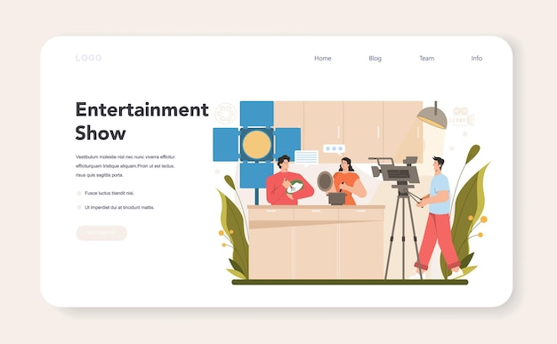Click the mixing bowl held by the host
This screenshot has width=557, height=344.
click(x=295, y=187)
